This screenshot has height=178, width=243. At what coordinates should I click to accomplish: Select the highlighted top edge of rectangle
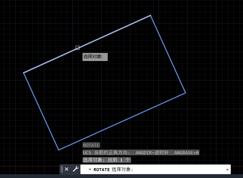tap(114, 31)
